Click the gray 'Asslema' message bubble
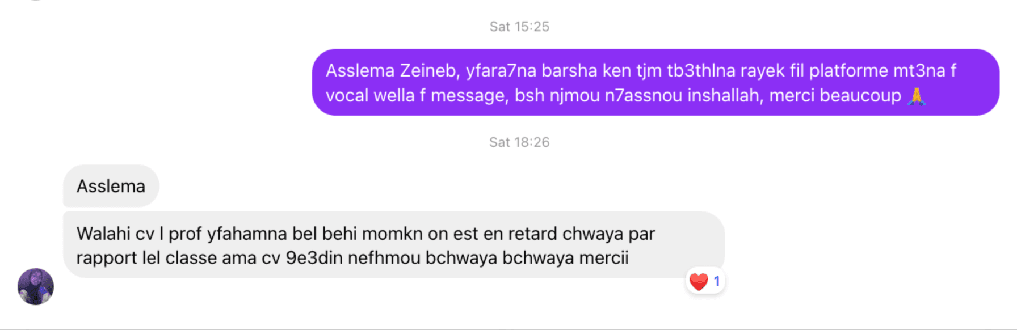This screenshot has width=1017, height=330. point(111,185)
